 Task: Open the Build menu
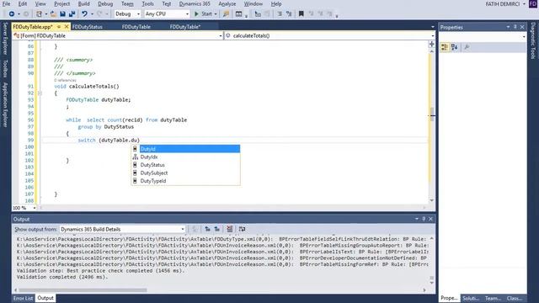coord(84,3)
